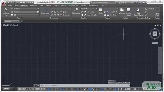The height and width of the screenshot is (92, 164).
Task: Open the annotation scale 1:1 / 100% dropdown
Action: [128, 89]
